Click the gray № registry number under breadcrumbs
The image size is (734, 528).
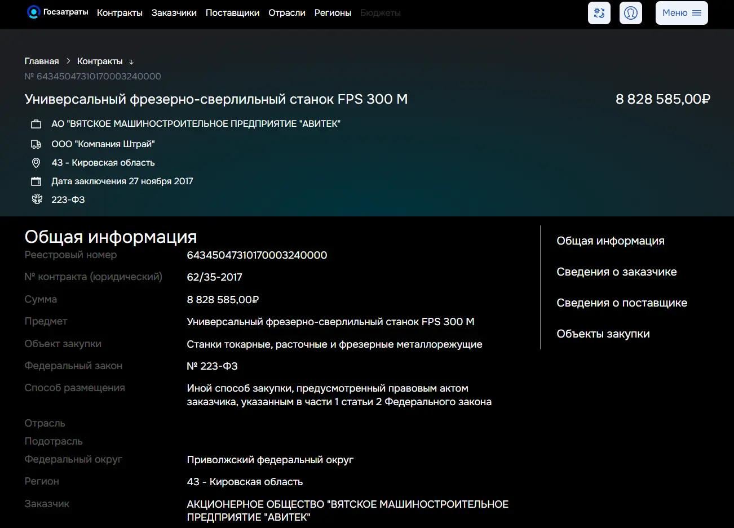click(x=93, y=77)
